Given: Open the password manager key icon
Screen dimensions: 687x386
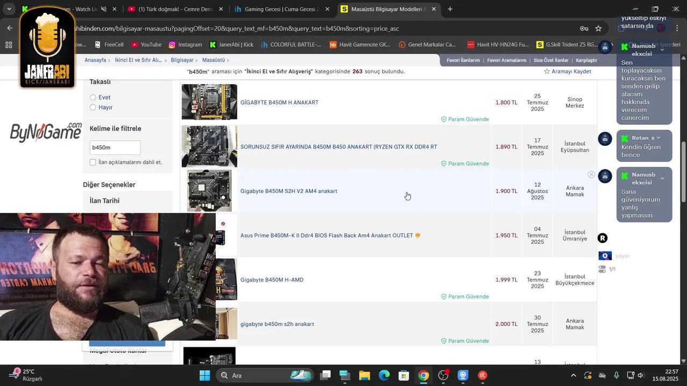Looking at the screenshot, I should pyautogui.click(x=584, y=28).
